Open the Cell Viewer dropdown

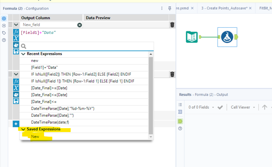(243, 107)
